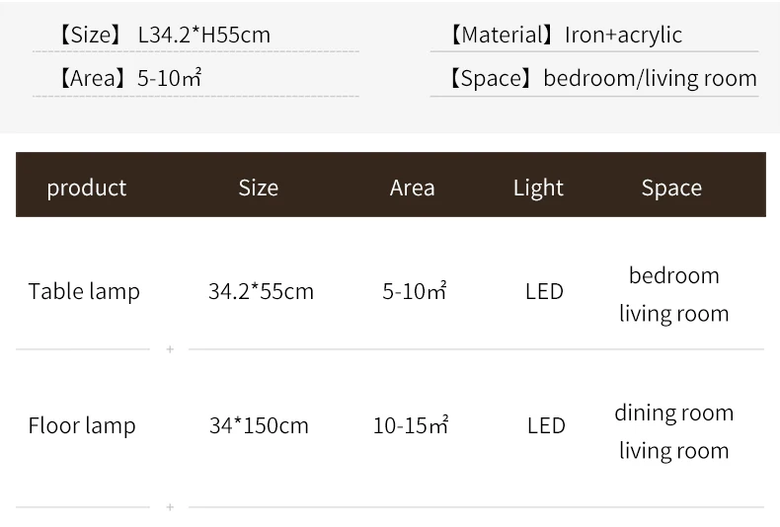The height and width of the screenshot is (527, 780).
Task: Click the 'Space' column header
Action: click(x=671, y=188)
